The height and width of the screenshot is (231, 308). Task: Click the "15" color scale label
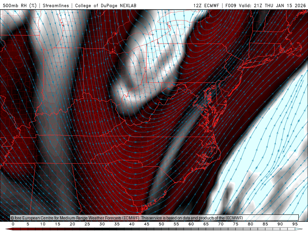[x=57, y=224]
